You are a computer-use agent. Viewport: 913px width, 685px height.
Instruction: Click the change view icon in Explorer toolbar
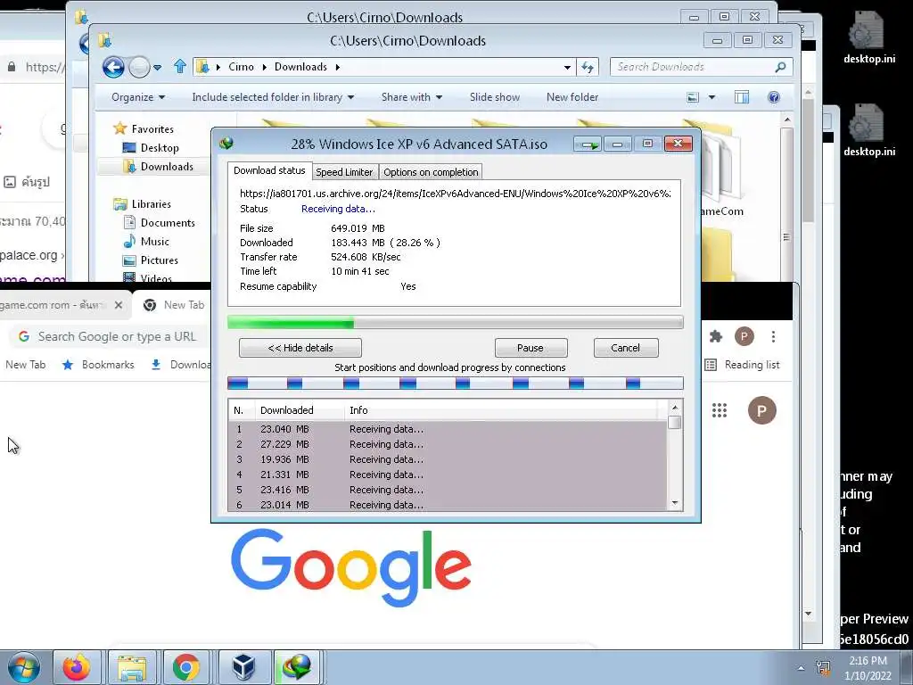click(692, 97)
